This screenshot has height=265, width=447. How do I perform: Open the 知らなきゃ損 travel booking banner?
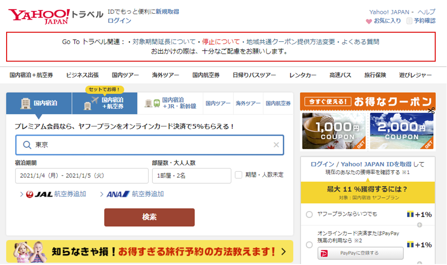pos(149,252)
